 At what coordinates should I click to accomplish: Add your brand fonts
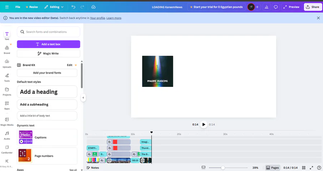coord(47,73)
